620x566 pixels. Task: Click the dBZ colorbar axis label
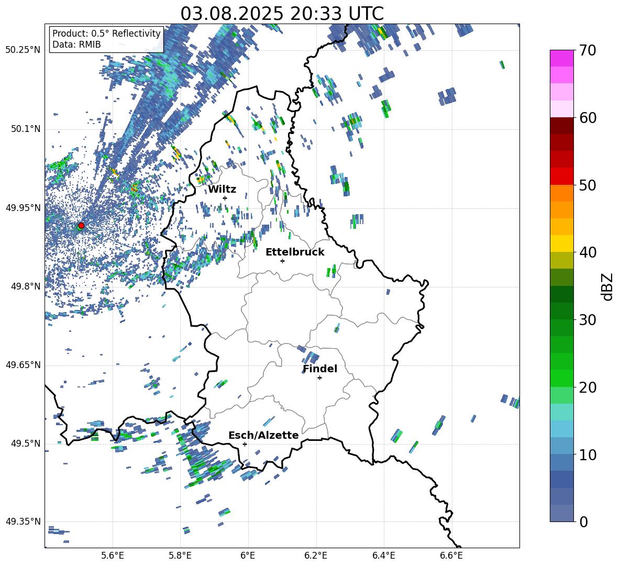point(608,287)
